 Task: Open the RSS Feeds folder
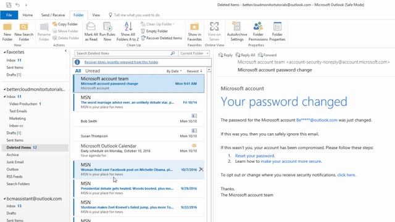click(x=14, y=177)
